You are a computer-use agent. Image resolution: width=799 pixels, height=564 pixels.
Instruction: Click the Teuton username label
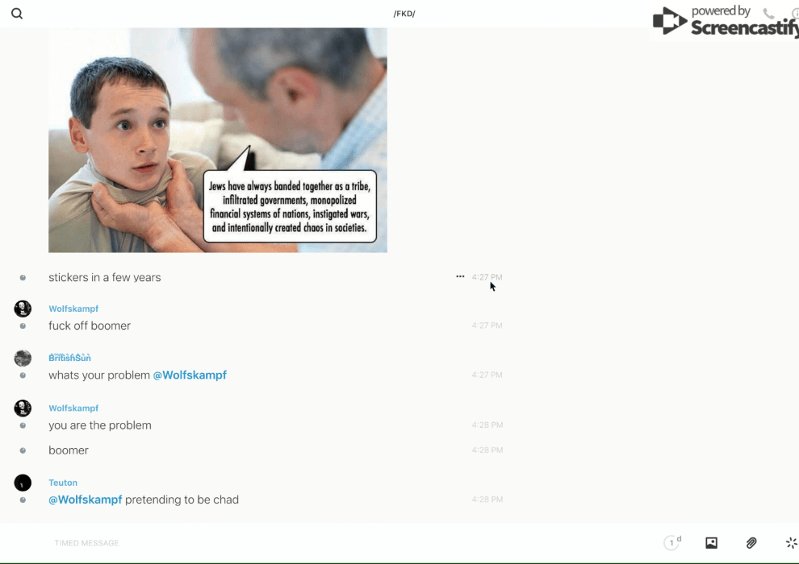(x=63, y=483)
